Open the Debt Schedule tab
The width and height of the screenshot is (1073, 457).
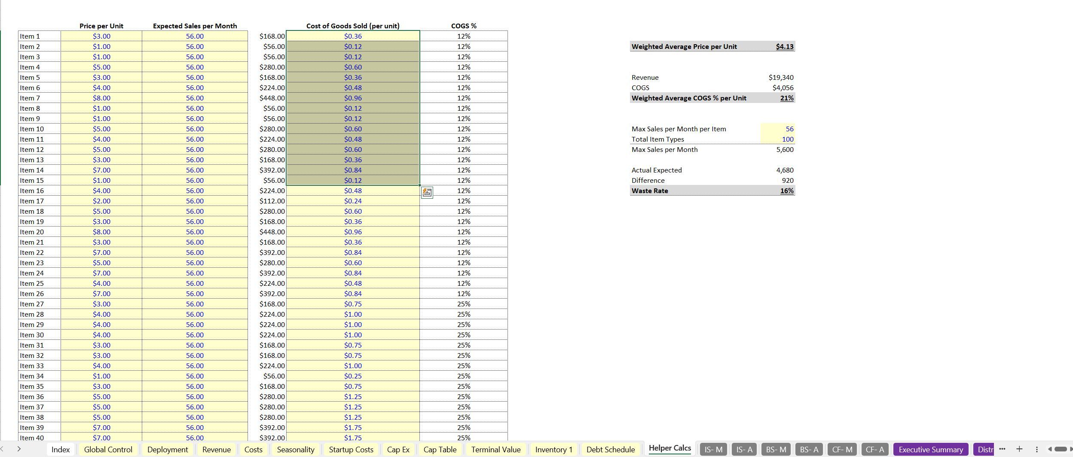(x=611, y=449)
